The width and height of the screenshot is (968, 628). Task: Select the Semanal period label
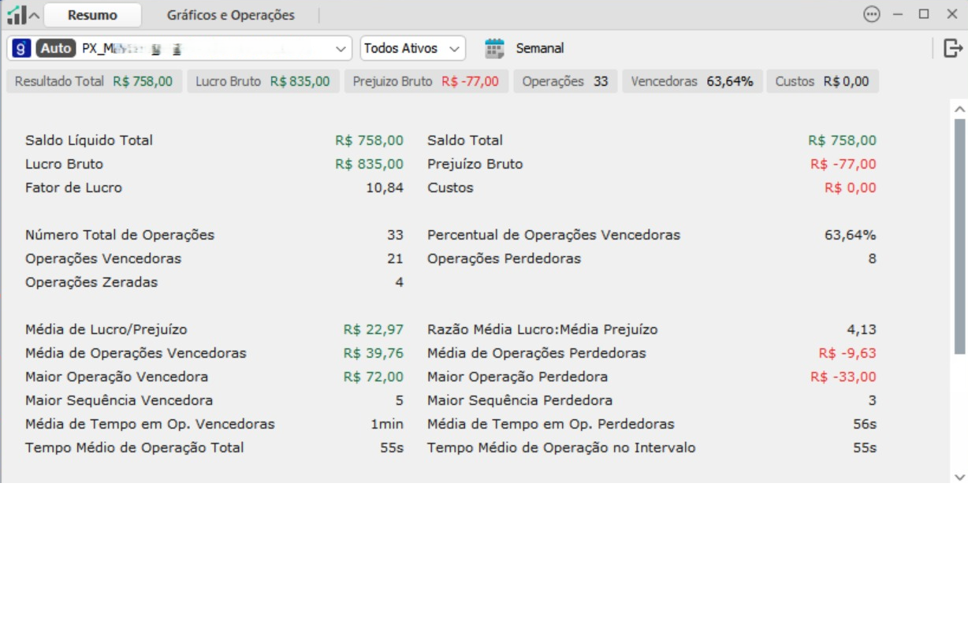pos(540,48)
